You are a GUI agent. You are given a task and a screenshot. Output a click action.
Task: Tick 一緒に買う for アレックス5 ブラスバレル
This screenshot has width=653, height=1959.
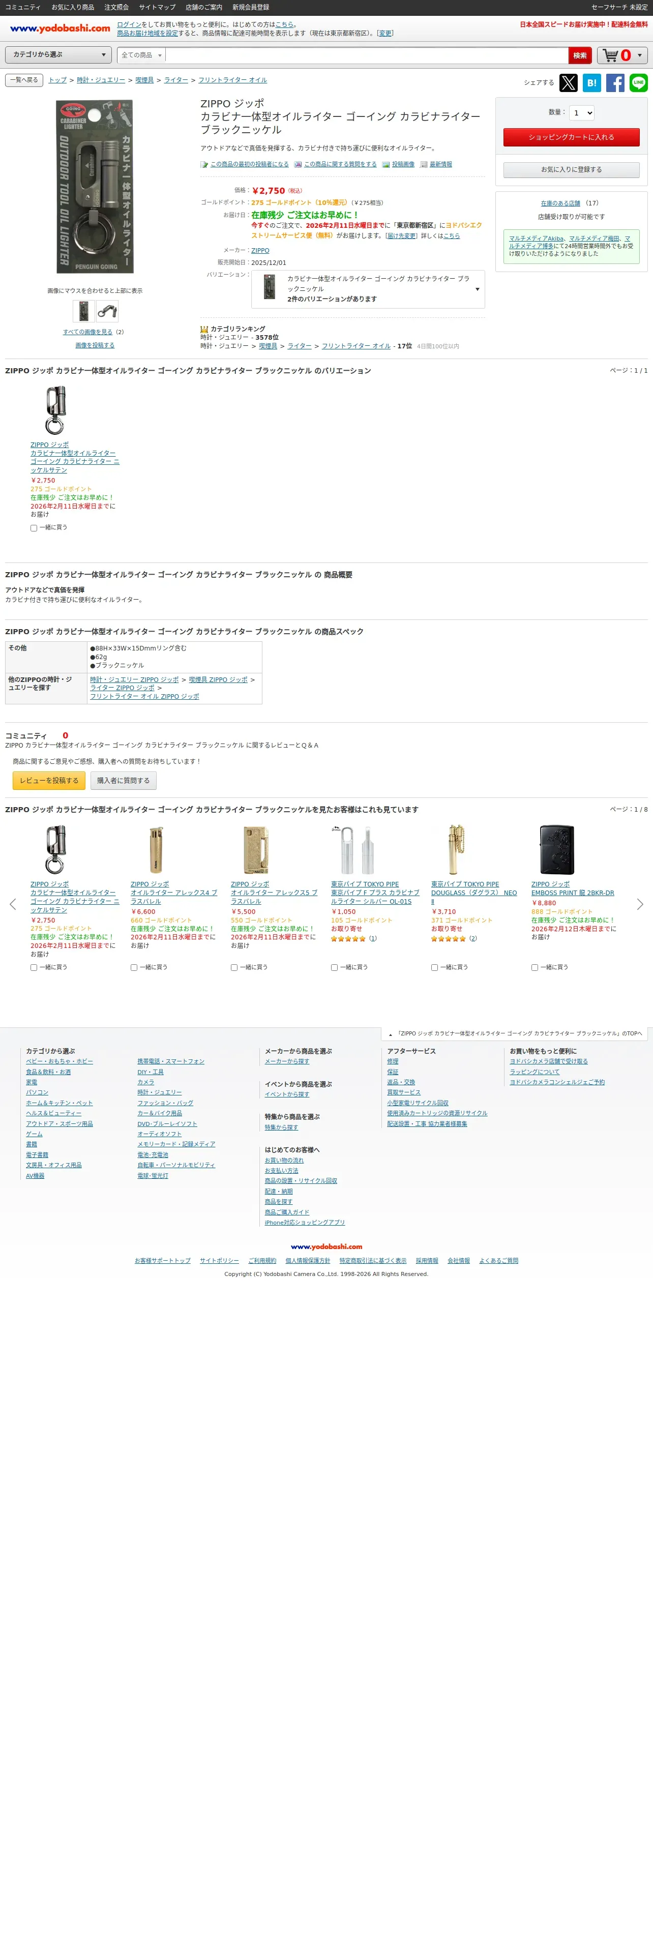tap(234, 967)
